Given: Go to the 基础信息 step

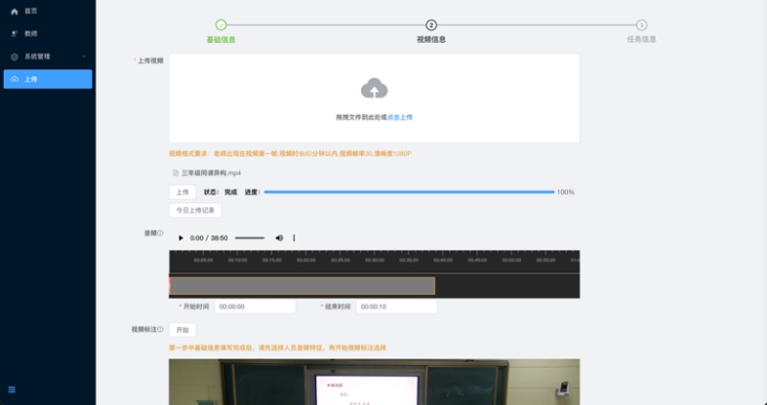Looking at the screenshot, I should tap(221, 25).
